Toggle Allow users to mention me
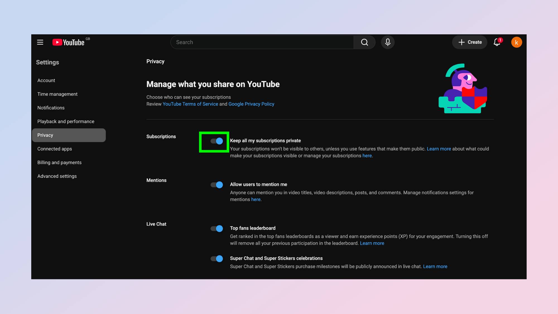Image resolution: width=558 pixels, height=314 pixels. 217,185
